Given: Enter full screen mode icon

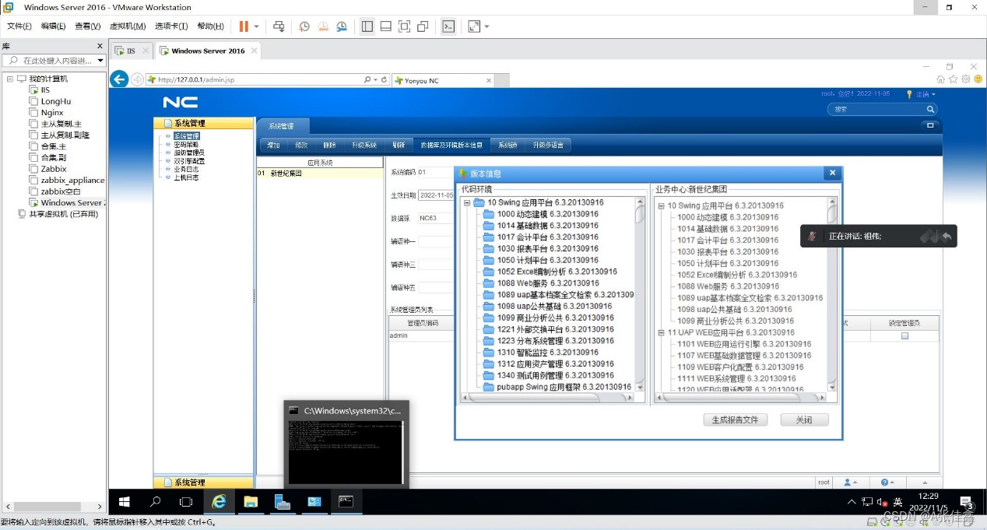Looking at the screenshot, I should (404, 26).
